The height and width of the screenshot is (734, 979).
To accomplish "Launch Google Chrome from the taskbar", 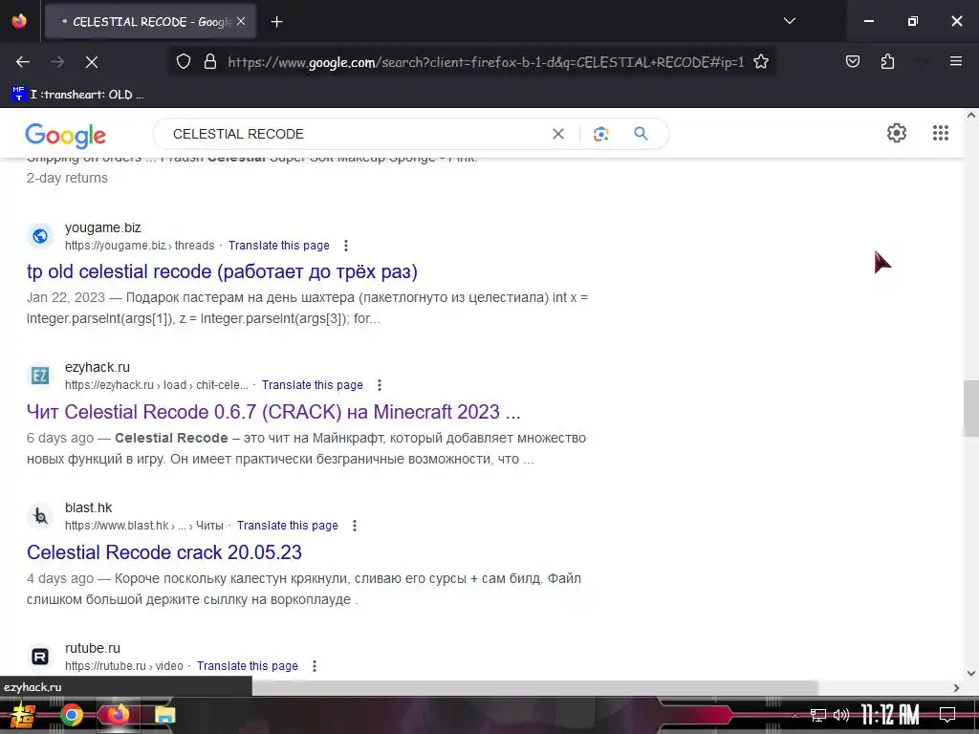I will click(71, 715).
